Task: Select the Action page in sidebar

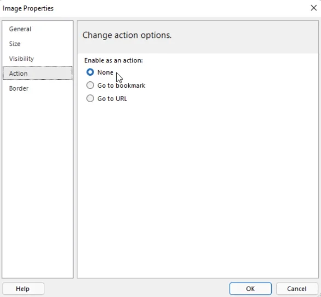Action: pos(37,73)
